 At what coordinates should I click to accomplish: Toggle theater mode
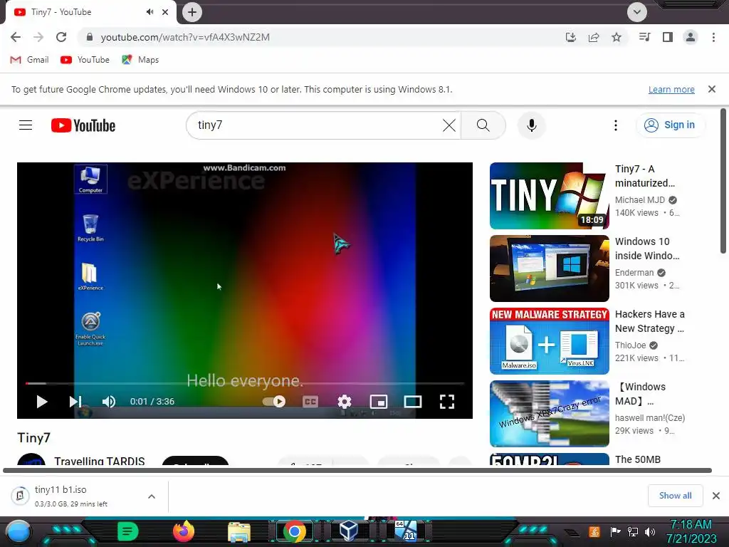tap(412, 402)
